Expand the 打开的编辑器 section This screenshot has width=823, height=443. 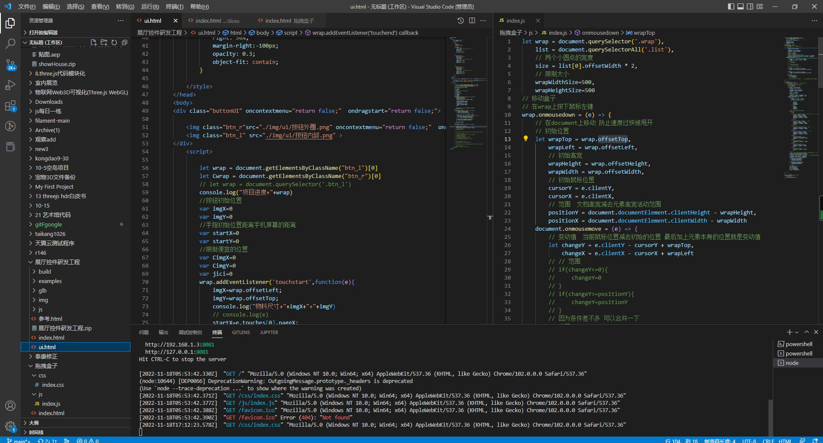click(x=76, y=33)
